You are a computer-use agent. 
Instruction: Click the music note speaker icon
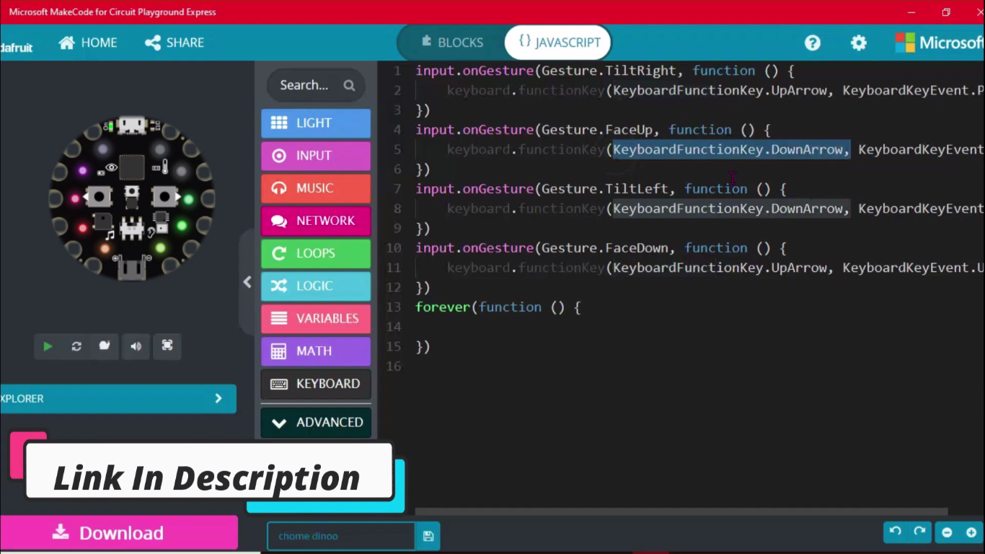[x=110, y=234]
